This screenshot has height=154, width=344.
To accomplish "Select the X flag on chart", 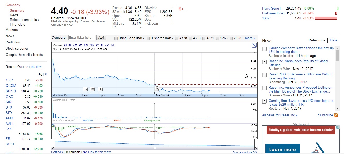I will point(157,88).
